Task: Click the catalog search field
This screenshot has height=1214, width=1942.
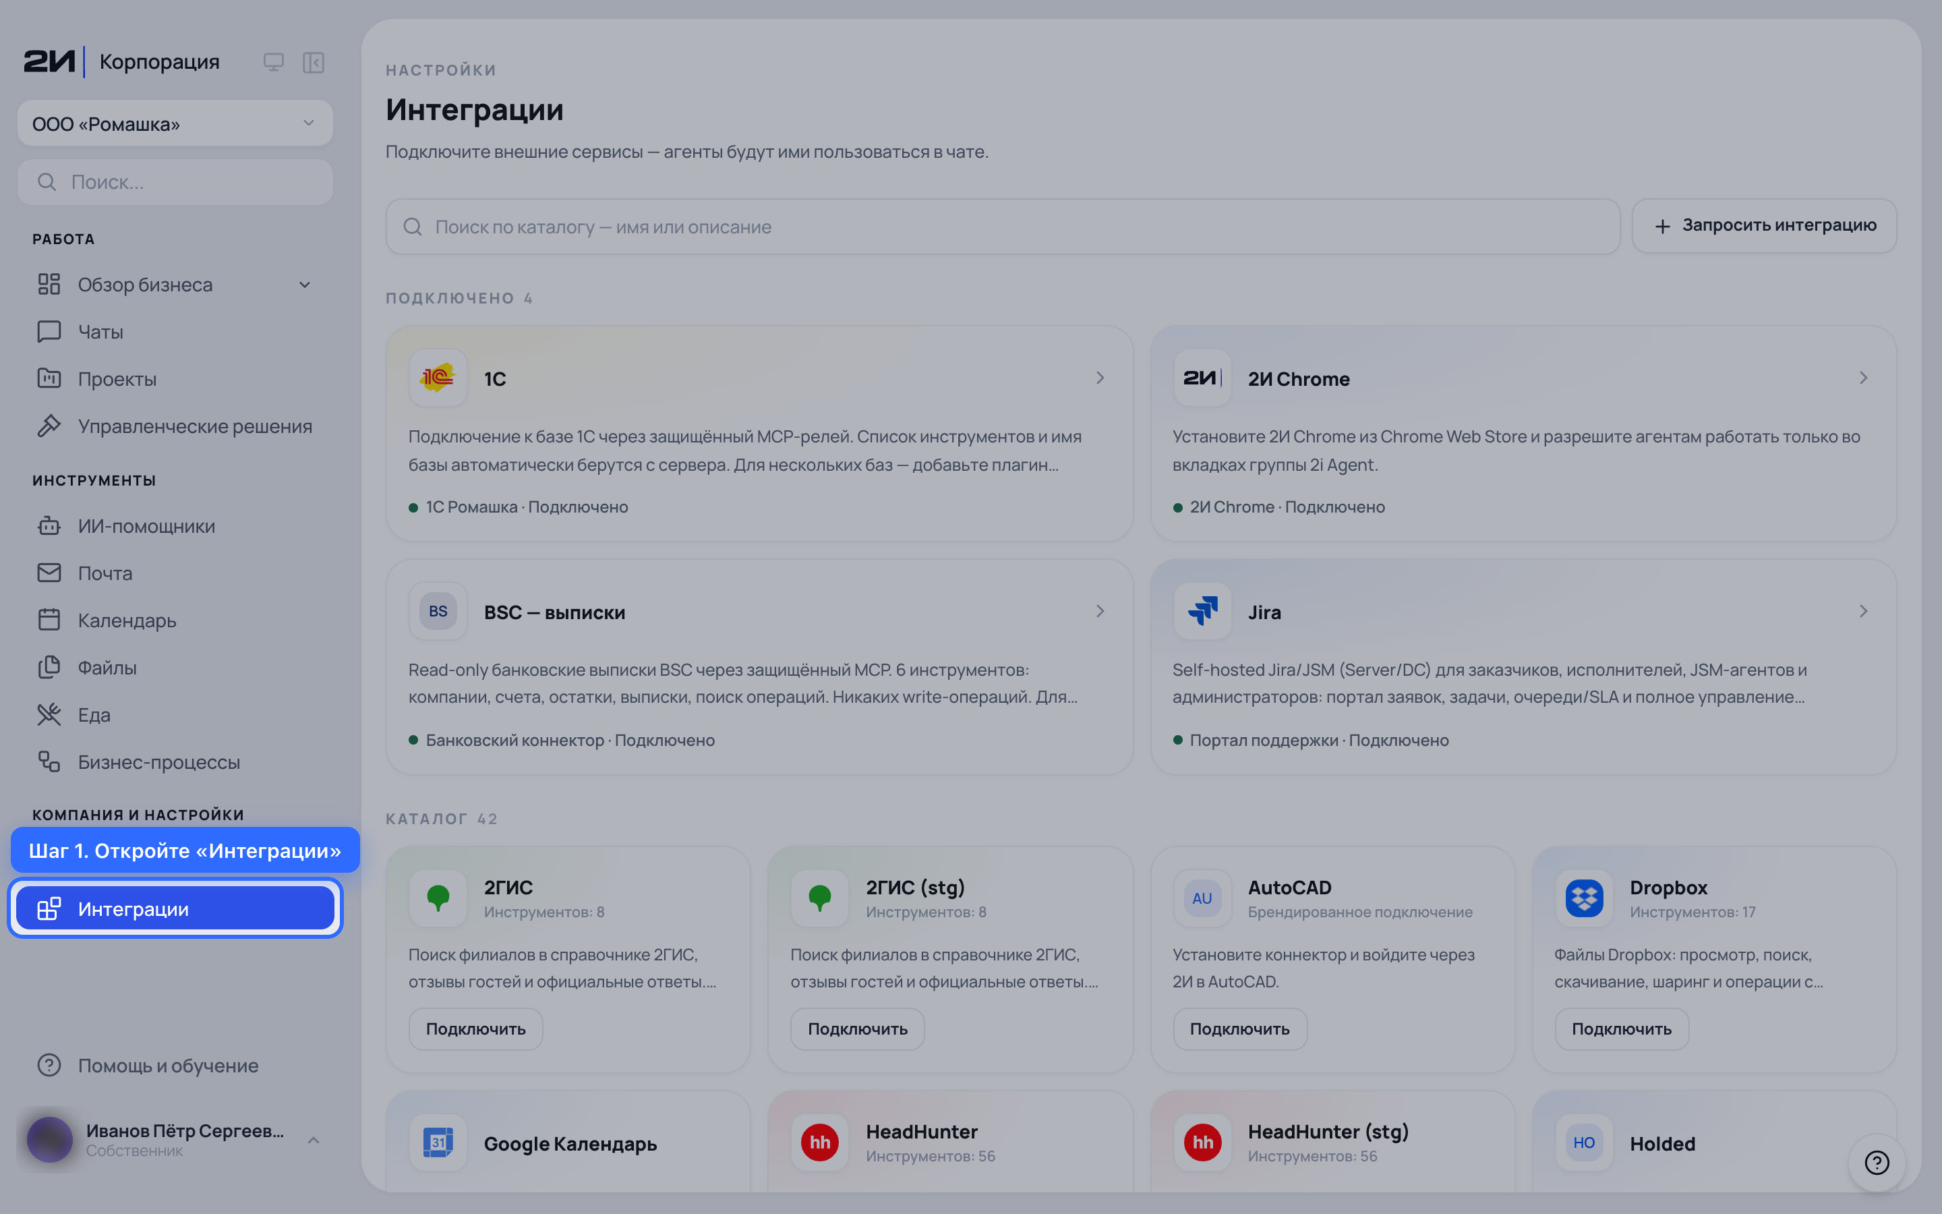Action: point(1002,227)
